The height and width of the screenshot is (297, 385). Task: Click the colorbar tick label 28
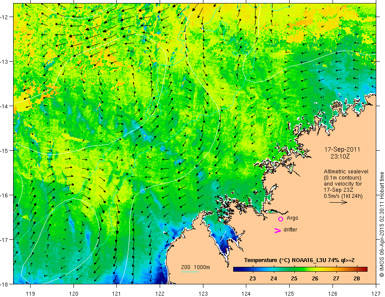coord(357,278)
